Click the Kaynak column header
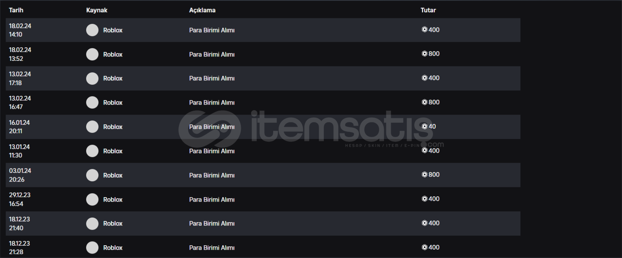 [96, 10]
